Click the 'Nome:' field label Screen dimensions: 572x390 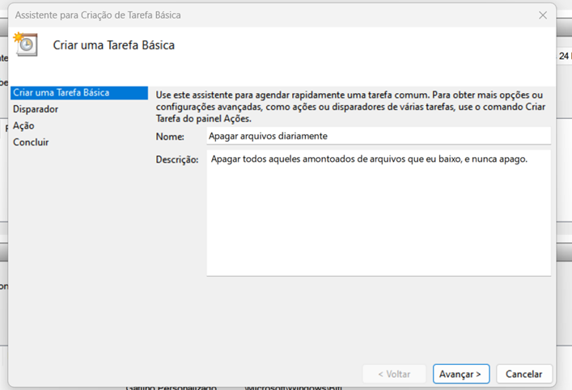tap(170, 137)
